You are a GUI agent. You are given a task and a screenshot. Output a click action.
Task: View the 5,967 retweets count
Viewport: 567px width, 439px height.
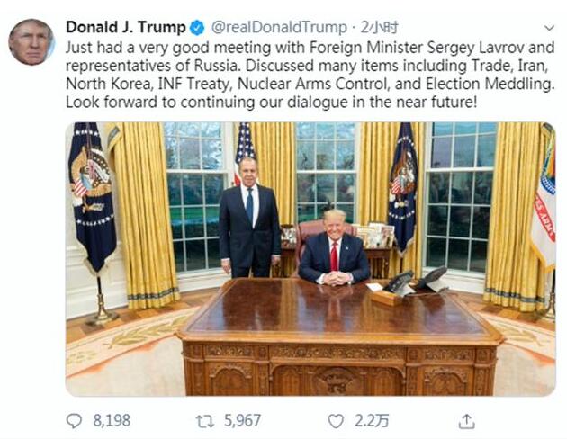click(x=242, y=421)
